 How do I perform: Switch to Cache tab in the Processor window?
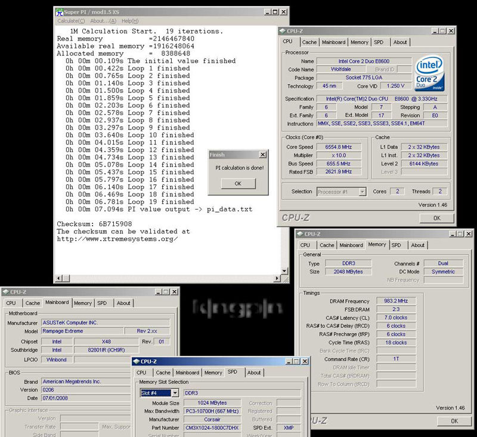click(x=309, y=42)
